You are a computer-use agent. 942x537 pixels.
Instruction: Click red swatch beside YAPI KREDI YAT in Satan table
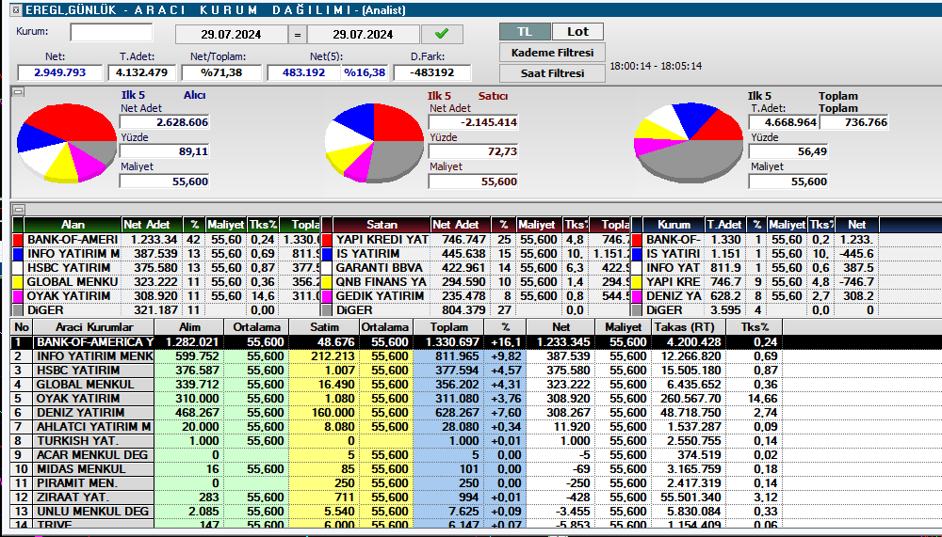327,240
